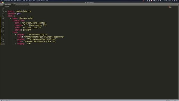Image resolution: width=179 pixels, height=101 pixels.
Task: Click the tab navigation arrows
Action: coord(1,4)
